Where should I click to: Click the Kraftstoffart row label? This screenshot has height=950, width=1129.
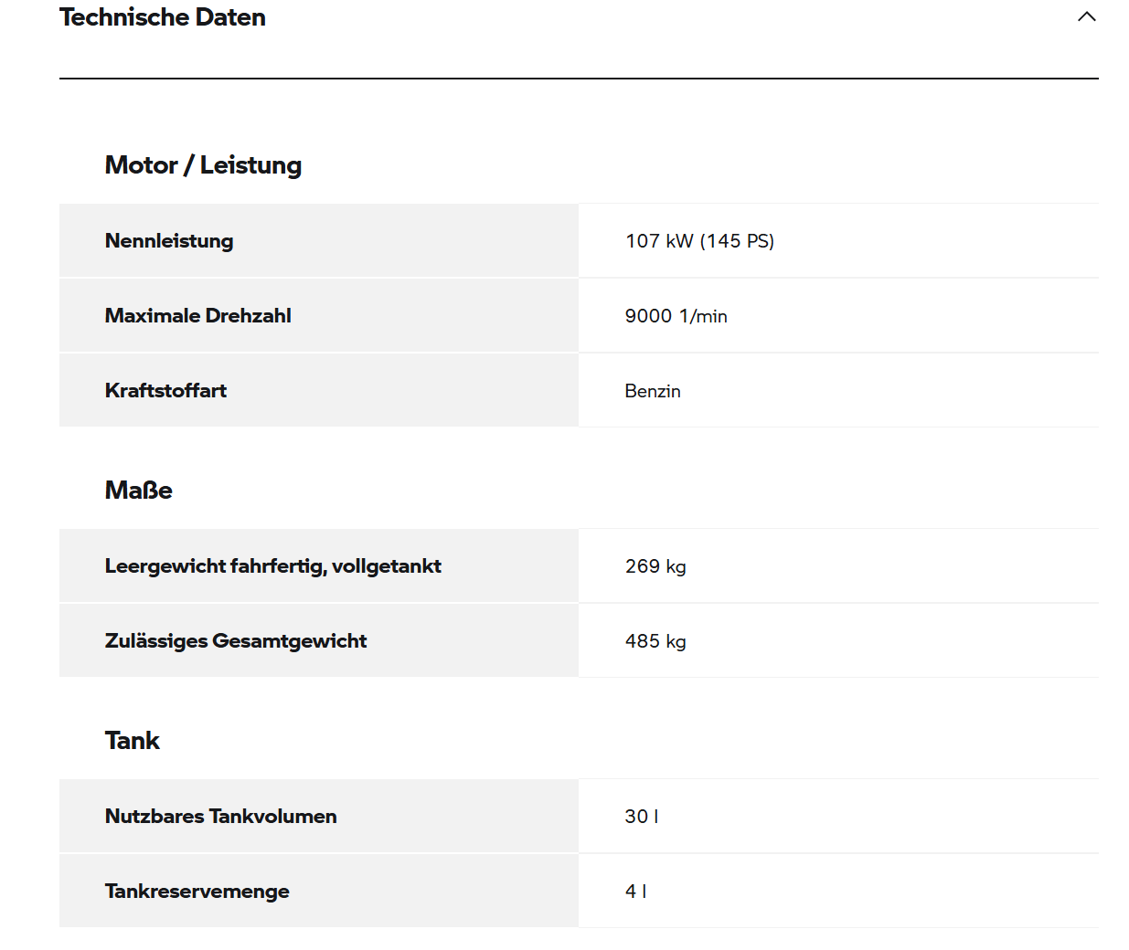(165, 391)
